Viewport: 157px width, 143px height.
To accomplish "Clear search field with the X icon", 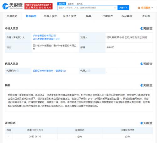I will 115,8.
